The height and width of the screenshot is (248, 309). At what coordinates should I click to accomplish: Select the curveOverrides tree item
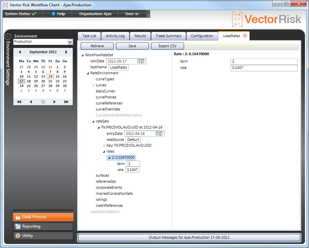tap(108, 109)
